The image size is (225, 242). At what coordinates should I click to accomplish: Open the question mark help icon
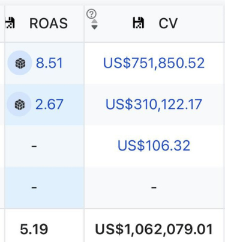click(91, 14)
